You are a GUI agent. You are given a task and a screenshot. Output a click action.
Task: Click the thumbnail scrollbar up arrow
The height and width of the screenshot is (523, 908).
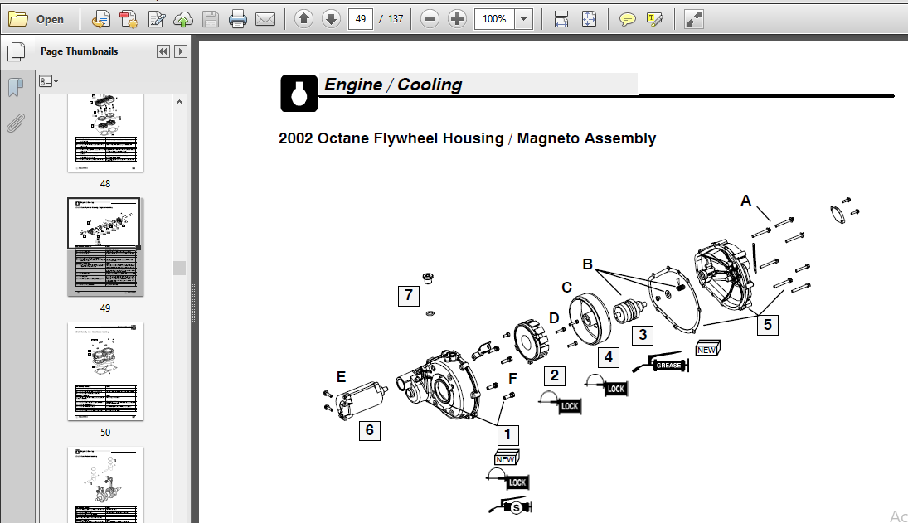(179, 103)
